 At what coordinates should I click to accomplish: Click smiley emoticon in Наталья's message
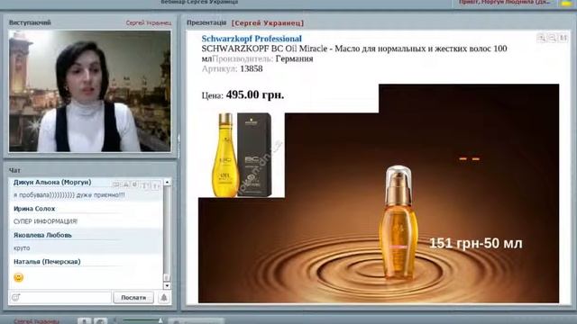tap(18, 277)
